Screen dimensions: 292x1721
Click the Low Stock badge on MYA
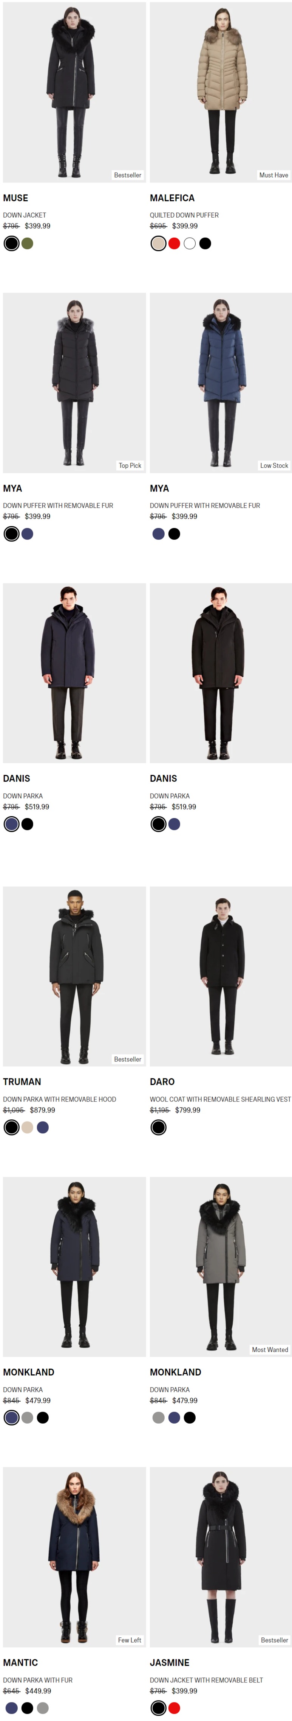(x=274, y=466)
